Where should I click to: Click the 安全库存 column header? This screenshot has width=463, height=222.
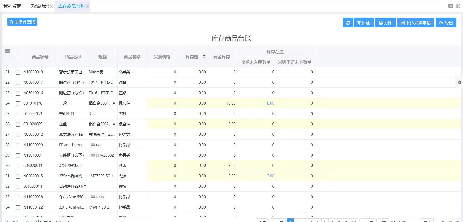222,57
